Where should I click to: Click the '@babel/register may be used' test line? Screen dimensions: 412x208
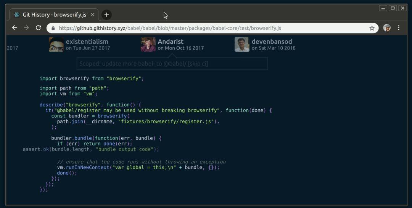[159, 110]
